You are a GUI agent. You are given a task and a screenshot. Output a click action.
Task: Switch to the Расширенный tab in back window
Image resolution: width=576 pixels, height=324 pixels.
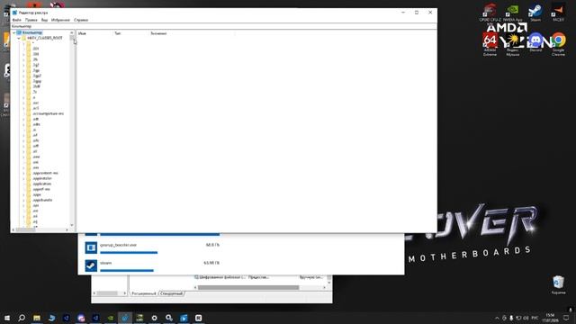pos(144,293)
